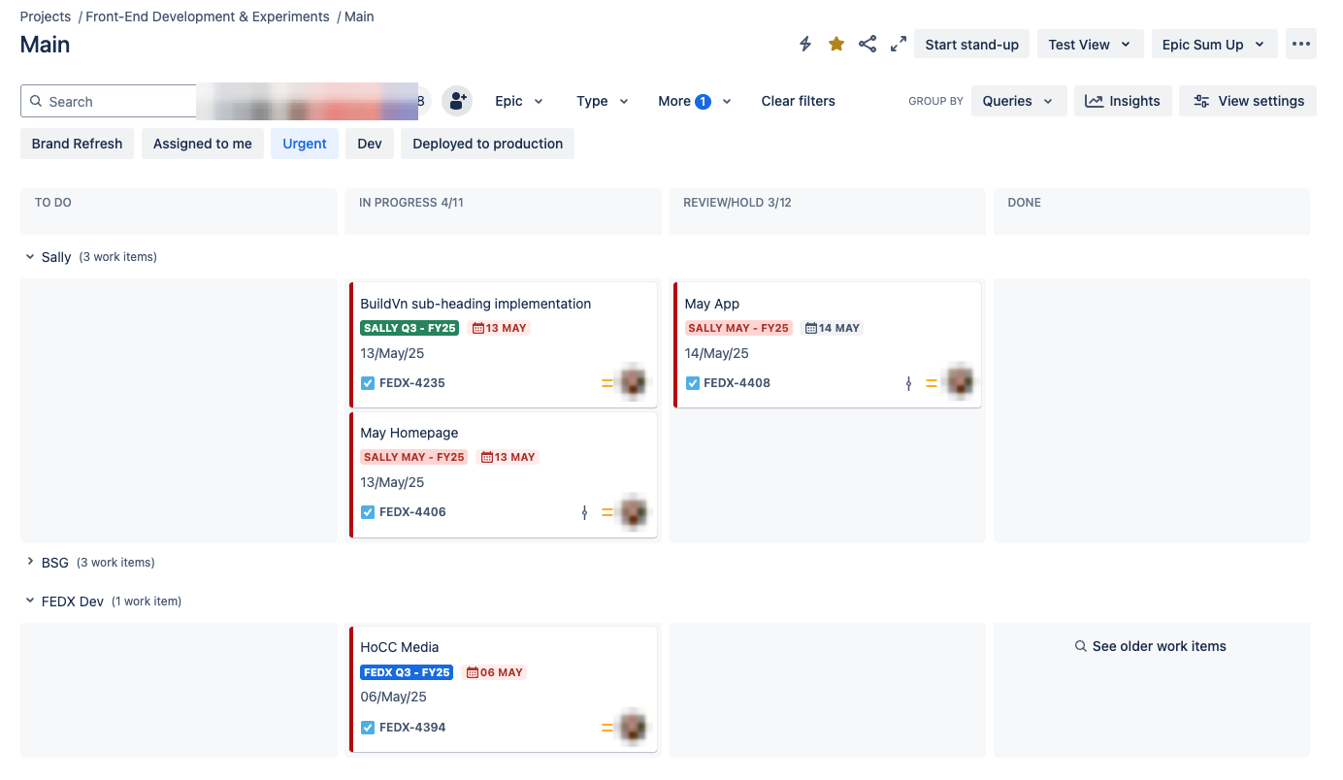Toggle the Brand Refresh quick filter
Screen dimensions: 1343x780
(77, 144)
